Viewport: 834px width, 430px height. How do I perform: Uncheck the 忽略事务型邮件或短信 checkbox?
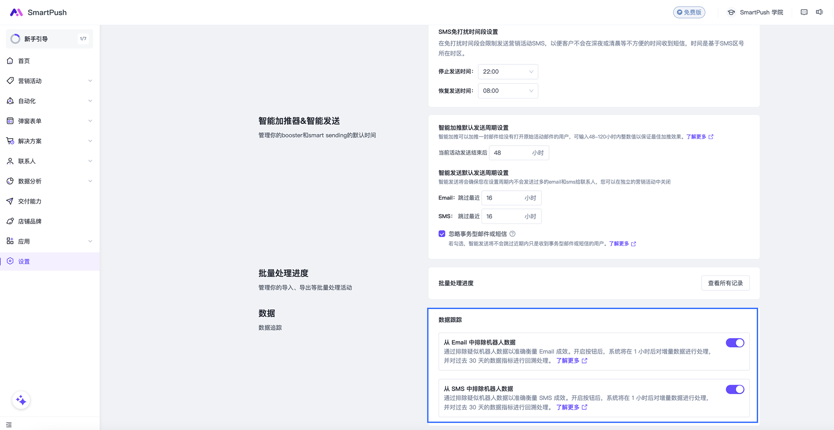coord(442,234)
